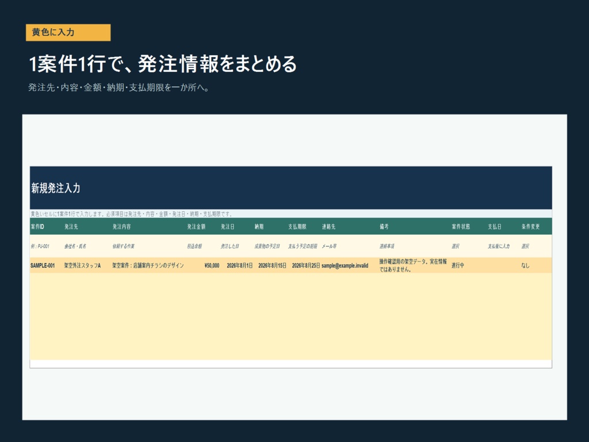
Task: Click the 選択 hint under 条件変更
Action: [x=525, y=246]
